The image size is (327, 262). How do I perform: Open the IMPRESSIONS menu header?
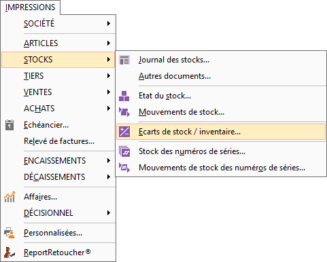coord(31,7)
